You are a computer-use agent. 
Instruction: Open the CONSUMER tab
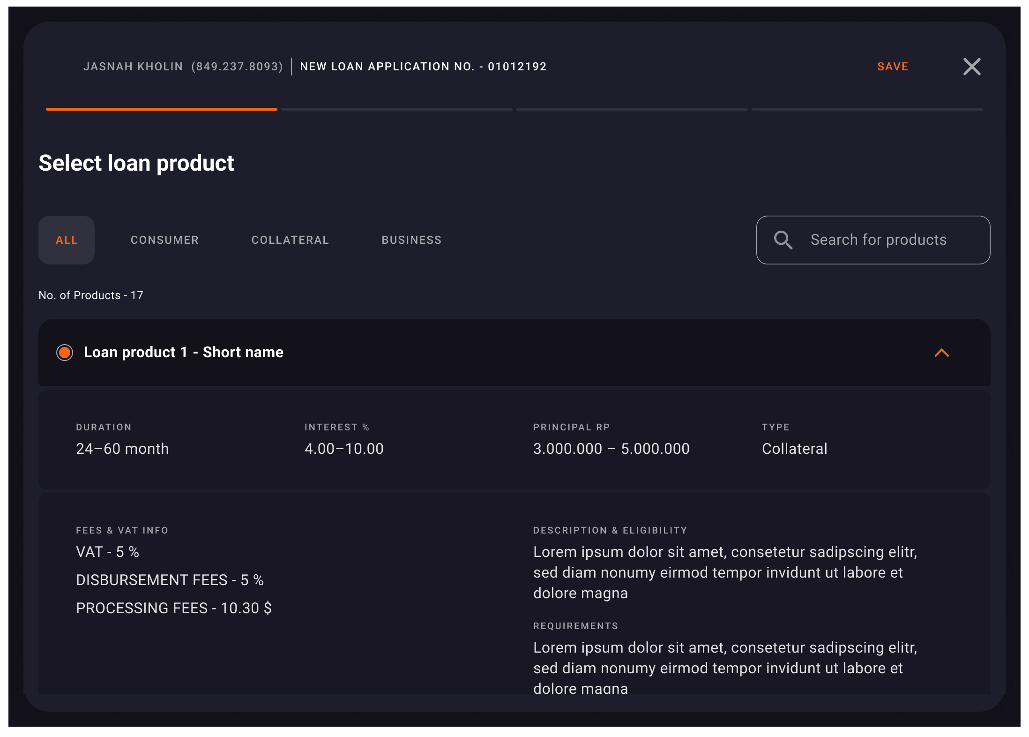pyautogui.click(x=164, y=240)
